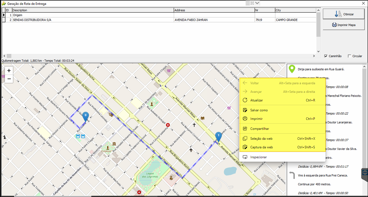Zoom out with the map minus button
Viewport: 368px width, 197px height.
[9, 79]
